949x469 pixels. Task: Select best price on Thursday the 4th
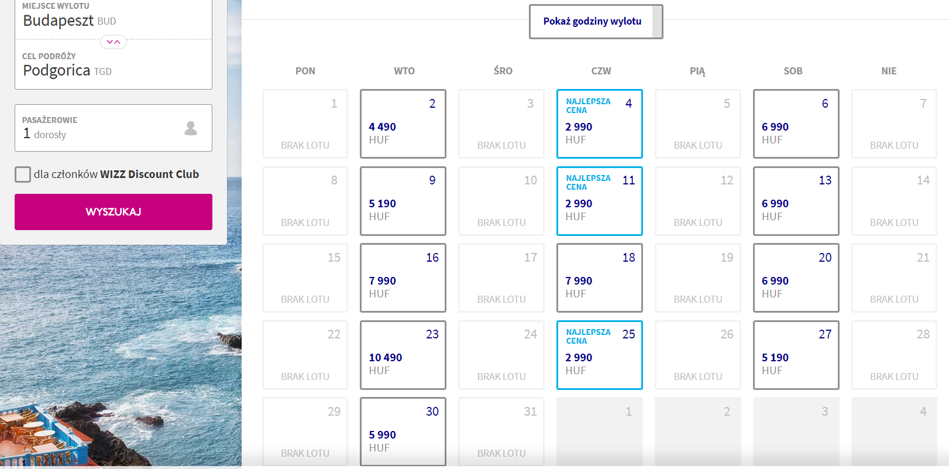(600, 124)
